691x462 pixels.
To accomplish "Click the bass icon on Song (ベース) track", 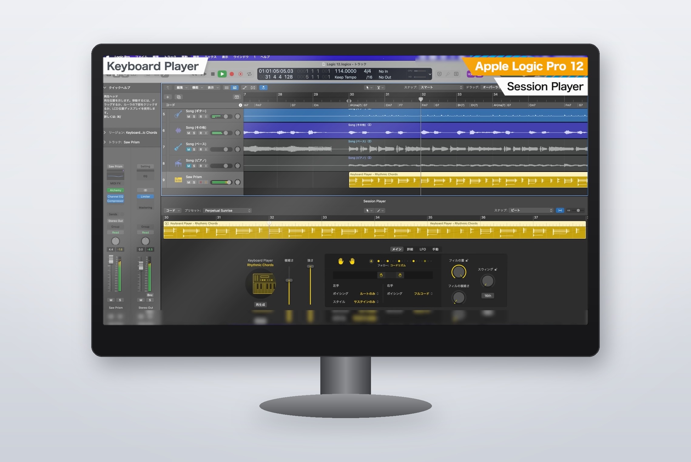I will coord(178,147).
